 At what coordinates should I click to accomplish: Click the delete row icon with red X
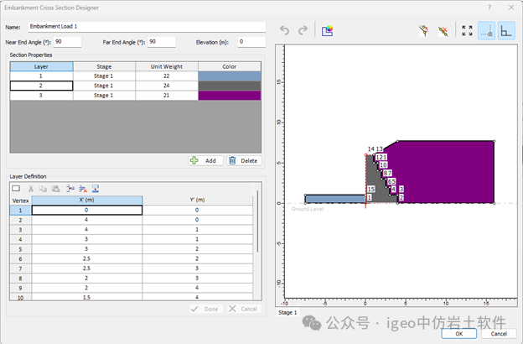[x=83, y=189]
